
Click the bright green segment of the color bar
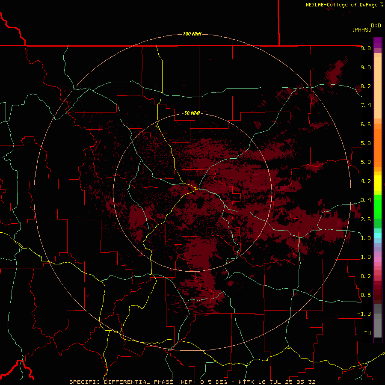coord(378,206)
